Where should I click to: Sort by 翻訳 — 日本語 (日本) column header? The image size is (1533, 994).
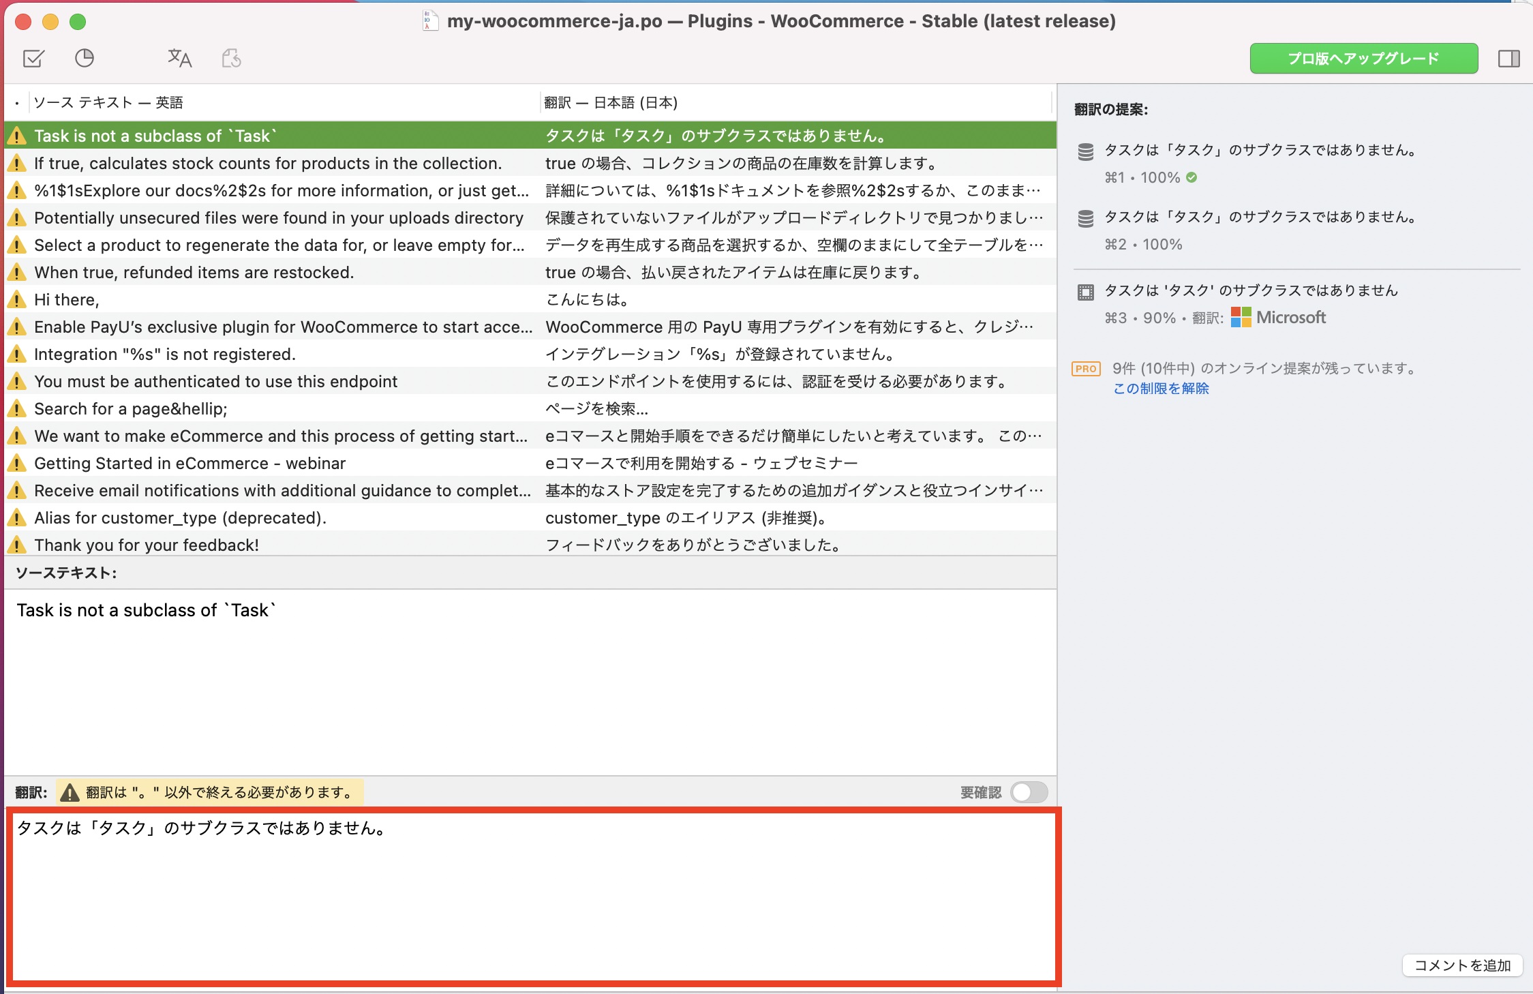(x=796, y=102)
